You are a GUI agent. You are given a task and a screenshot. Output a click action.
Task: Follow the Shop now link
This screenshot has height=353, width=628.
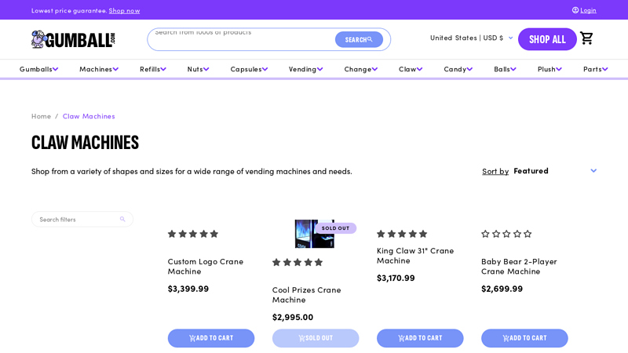124,10
